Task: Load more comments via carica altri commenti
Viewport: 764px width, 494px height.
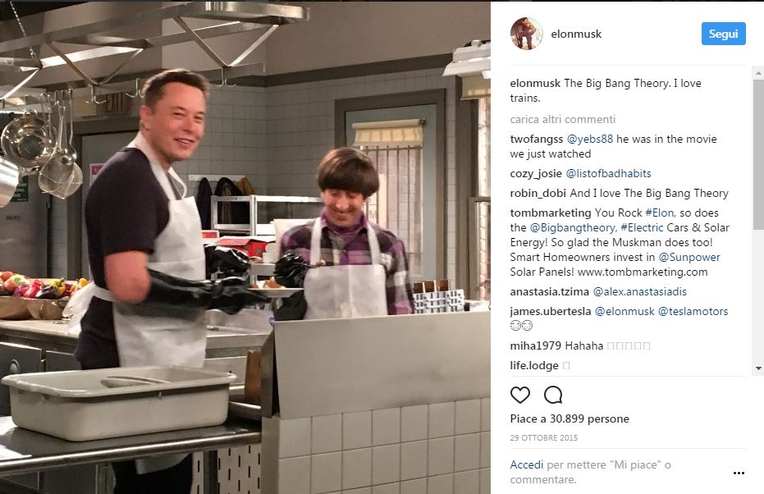Action: click(562, 119)
